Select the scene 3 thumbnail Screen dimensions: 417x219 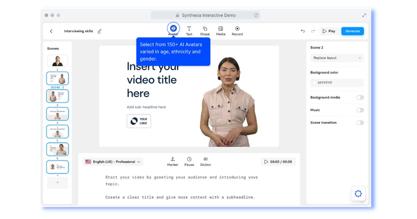pos(57,96)
